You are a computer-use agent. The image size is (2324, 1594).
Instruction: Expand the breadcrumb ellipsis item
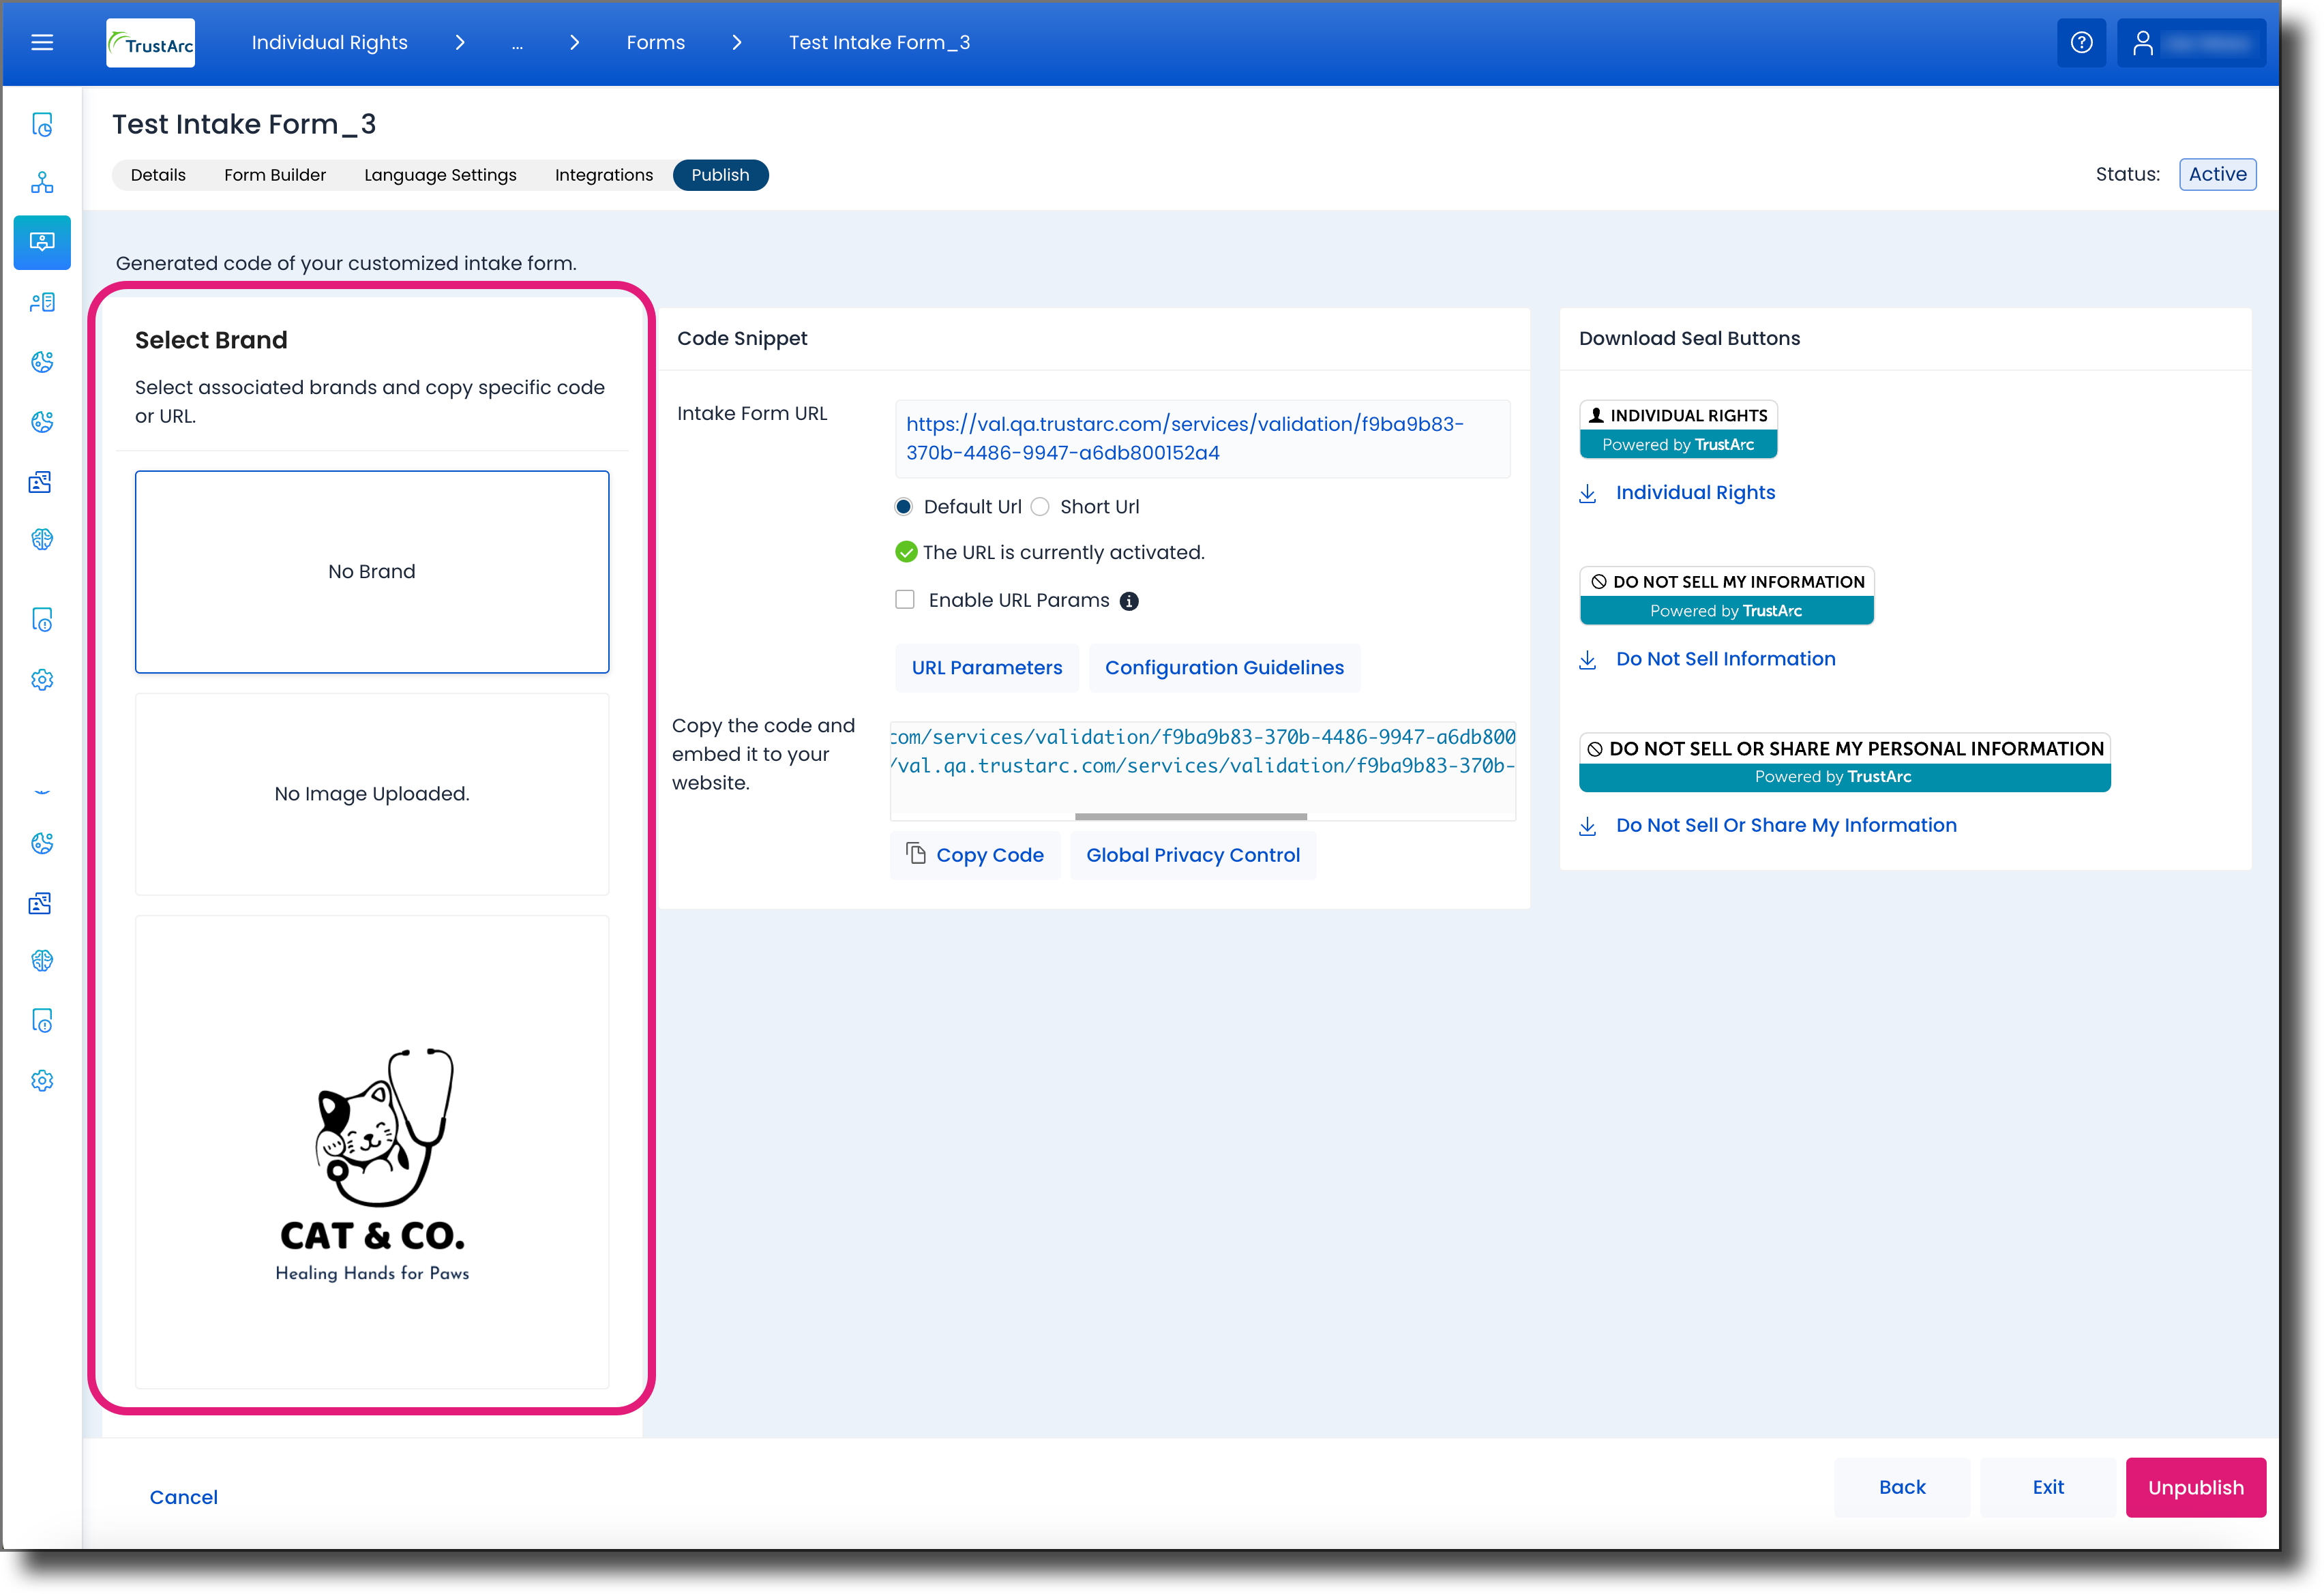517,43
